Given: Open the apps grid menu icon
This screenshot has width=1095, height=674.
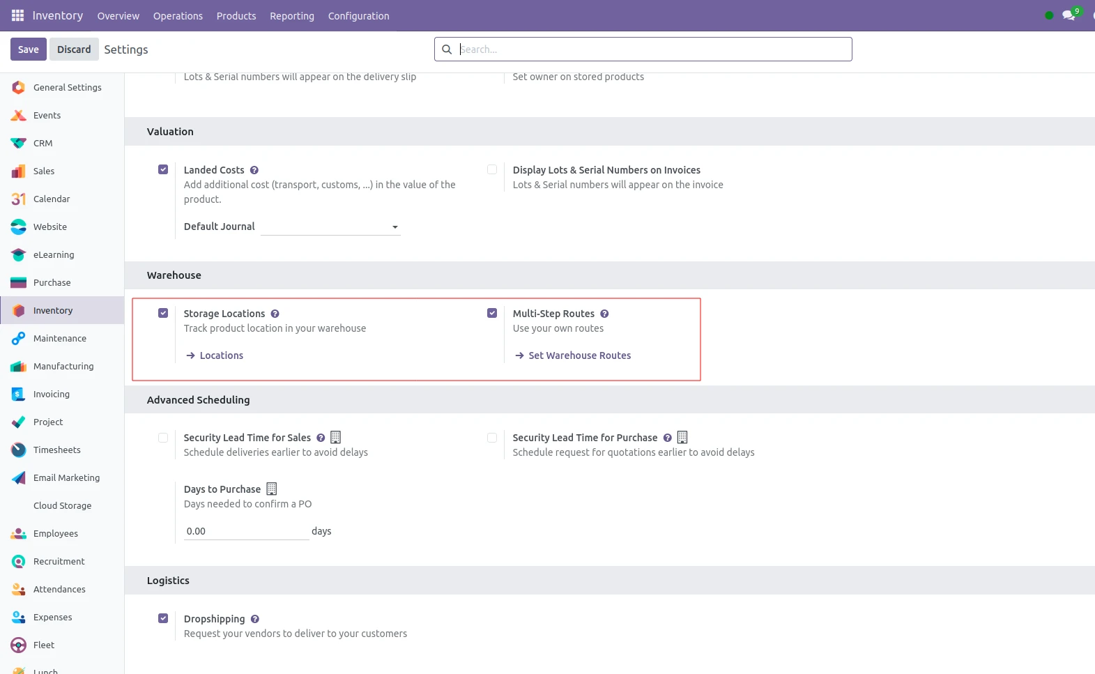Looking at the screenshot, I should tap(17, 15).
